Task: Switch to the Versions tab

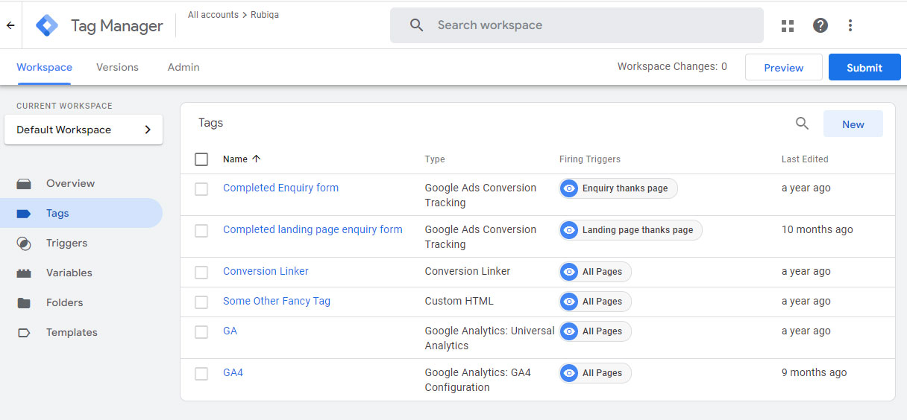Action: pyautogui.click(x=117, y=67)
